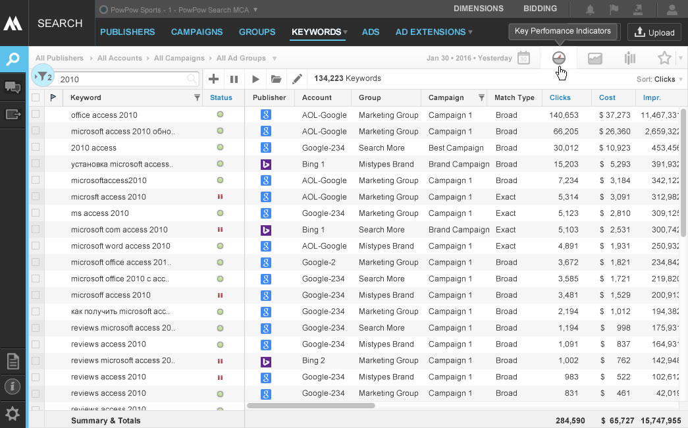This screenshot has width=688, height=428.
Task: Click the export arrow sidebar icon
Action: click(x=13, y=115)
